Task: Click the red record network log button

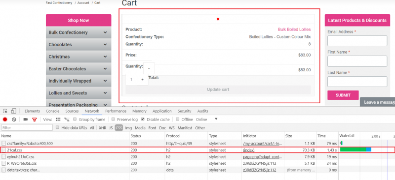Action: pos(5,120)
